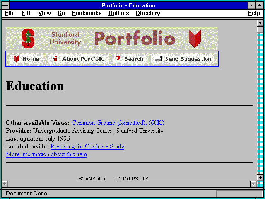Click red question mark Search icon
Image resolution: width=265 pixels, height=199 pixels.
click(118, 59)
